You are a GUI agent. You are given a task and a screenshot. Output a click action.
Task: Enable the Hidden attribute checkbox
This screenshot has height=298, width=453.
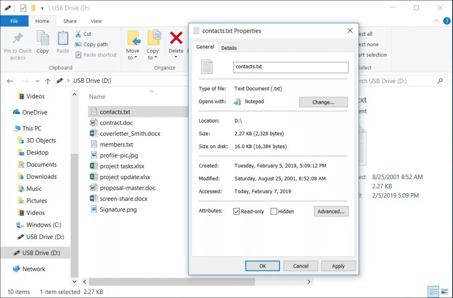pos(274,211)
